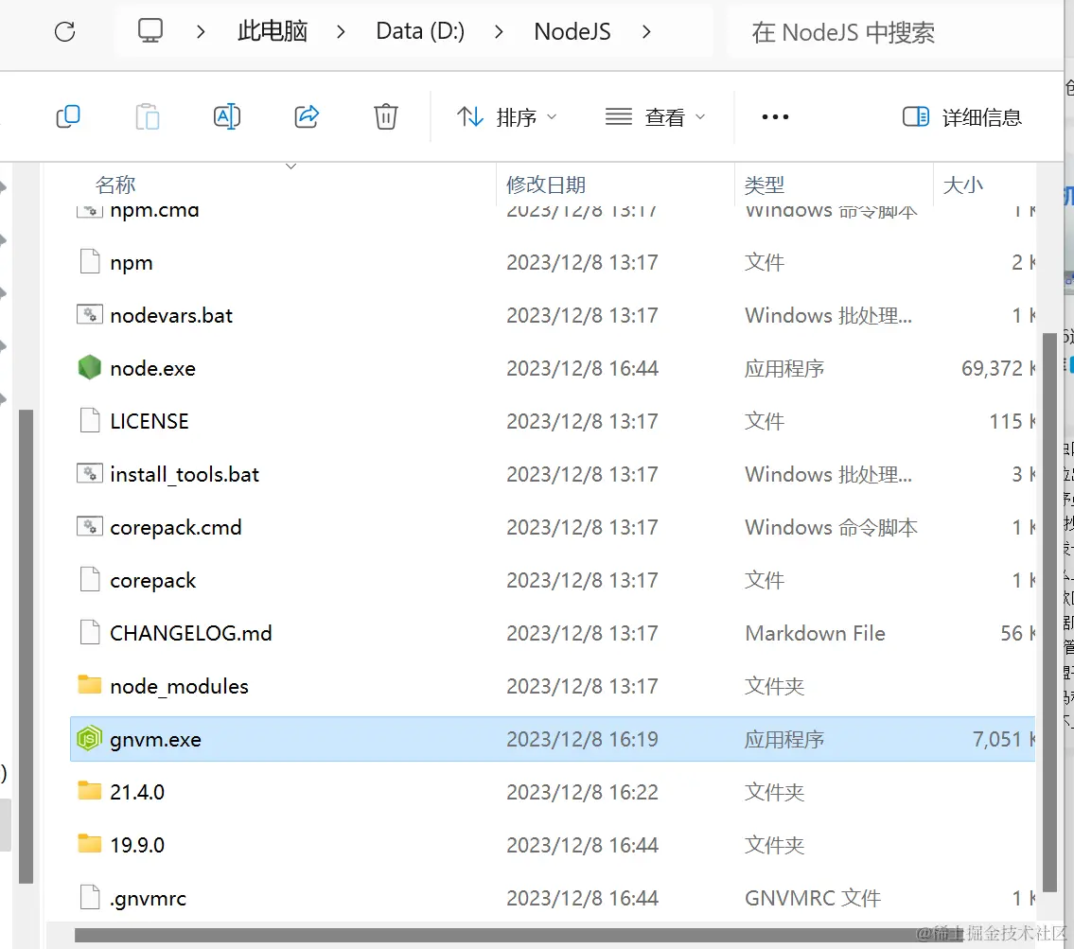
Task: Select the 21.4.0 folder name
Action: pyautogui.click(x=137, y=792)
